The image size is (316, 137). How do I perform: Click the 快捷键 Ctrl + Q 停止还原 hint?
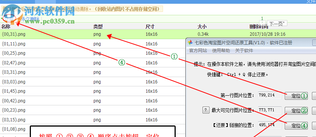pos(238,74)
